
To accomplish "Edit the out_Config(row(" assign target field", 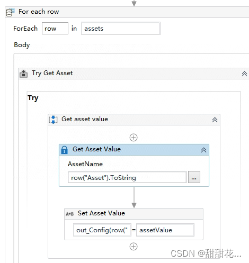I will click(102, 230).
